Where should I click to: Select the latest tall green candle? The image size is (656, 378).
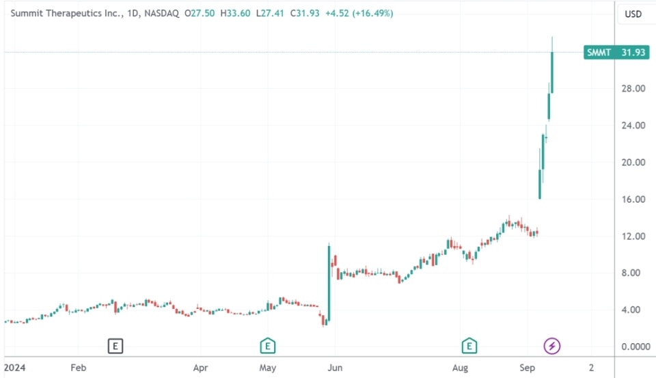[552, 72]
